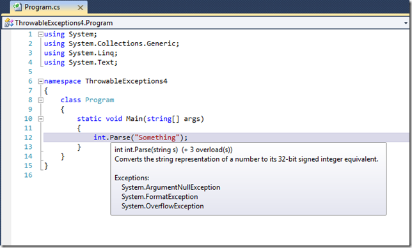Click the 'void' keyword on line 10
This screenshot has width=412, height=248.
point(114,119)
